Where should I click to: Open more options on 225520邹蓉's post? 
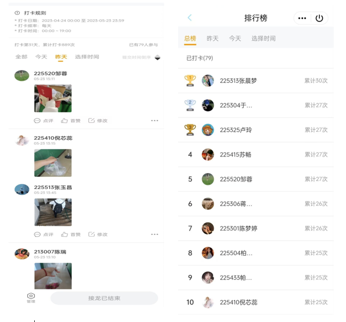pyautogui.click(x=155, y=121)
